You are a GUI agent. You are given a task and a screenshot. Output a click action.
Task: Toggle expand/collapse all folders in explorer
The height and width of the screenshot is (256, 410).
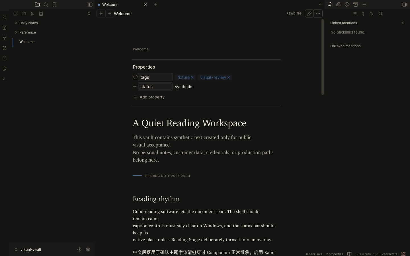89,14
